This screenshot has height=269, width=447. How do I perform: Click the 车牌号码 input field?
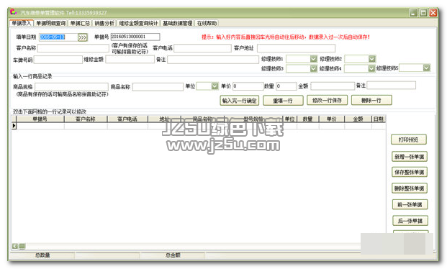click(58, 60)
